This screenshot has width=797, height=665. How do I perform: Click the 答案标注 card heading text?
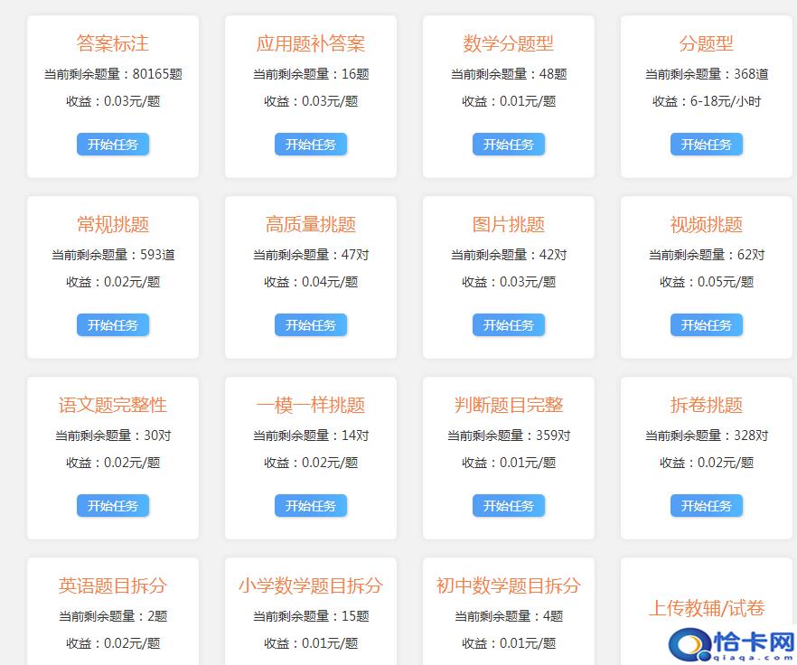(x=113, y=43)
